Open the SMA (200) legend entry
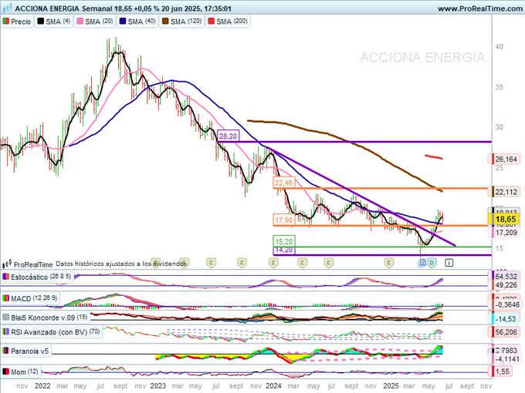525x393 pixels. click(x=228, y=22)
